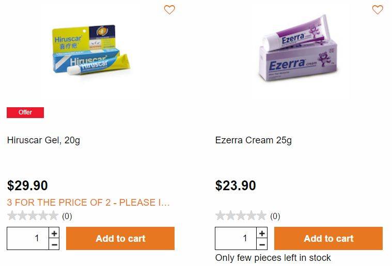392x266 pixels.
Task: Open the Hiruscar Gel, 20g title link
Action: tap(43, 140)
